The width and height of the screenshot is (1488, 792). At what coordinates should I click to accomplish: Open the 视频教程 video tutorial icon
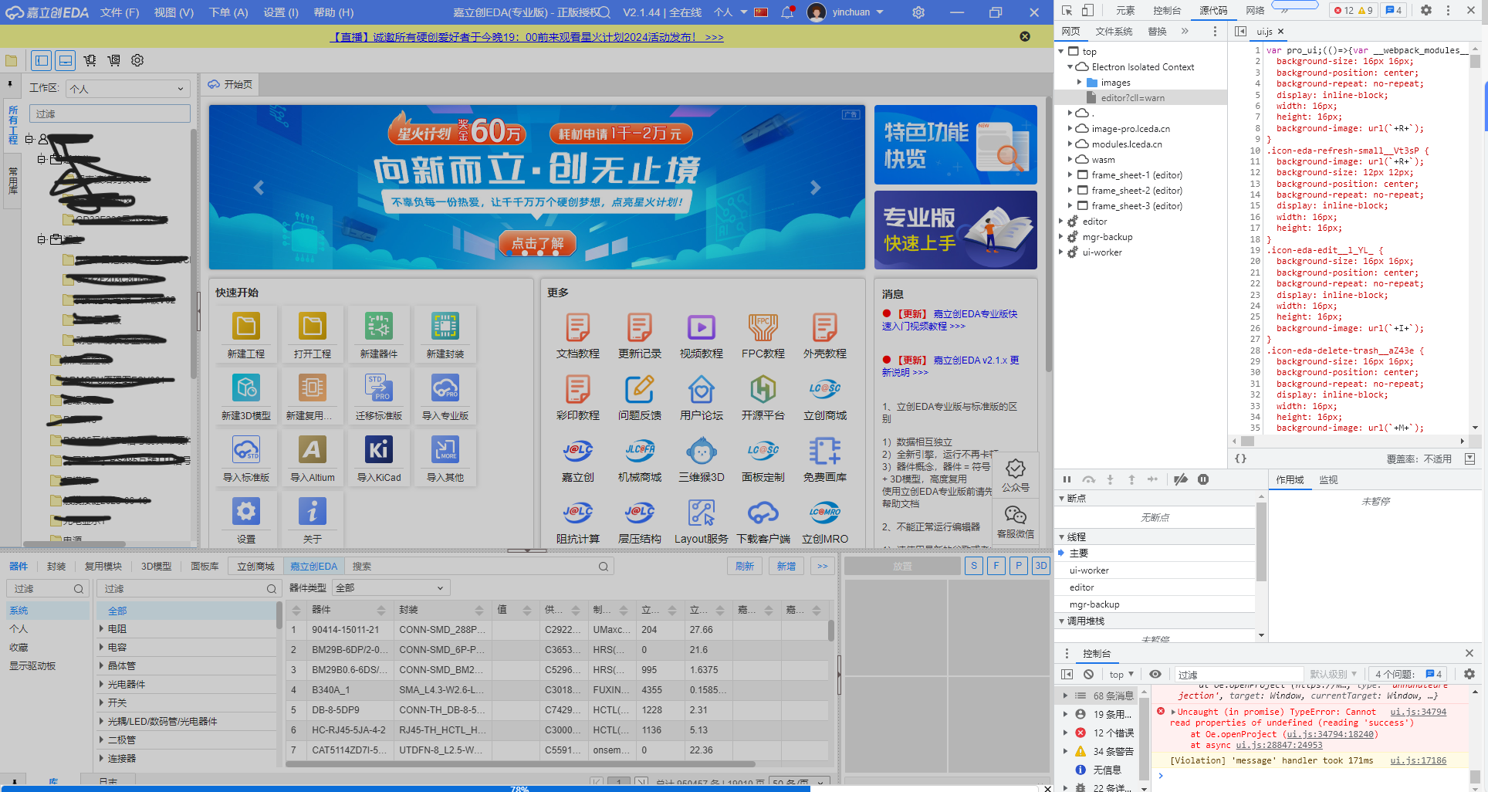pyautogui.click(x=701, y=329)
